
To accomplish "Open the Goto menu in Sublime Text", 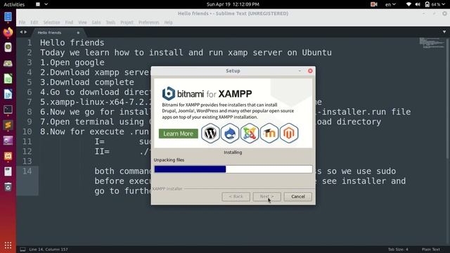I will 96,22.
